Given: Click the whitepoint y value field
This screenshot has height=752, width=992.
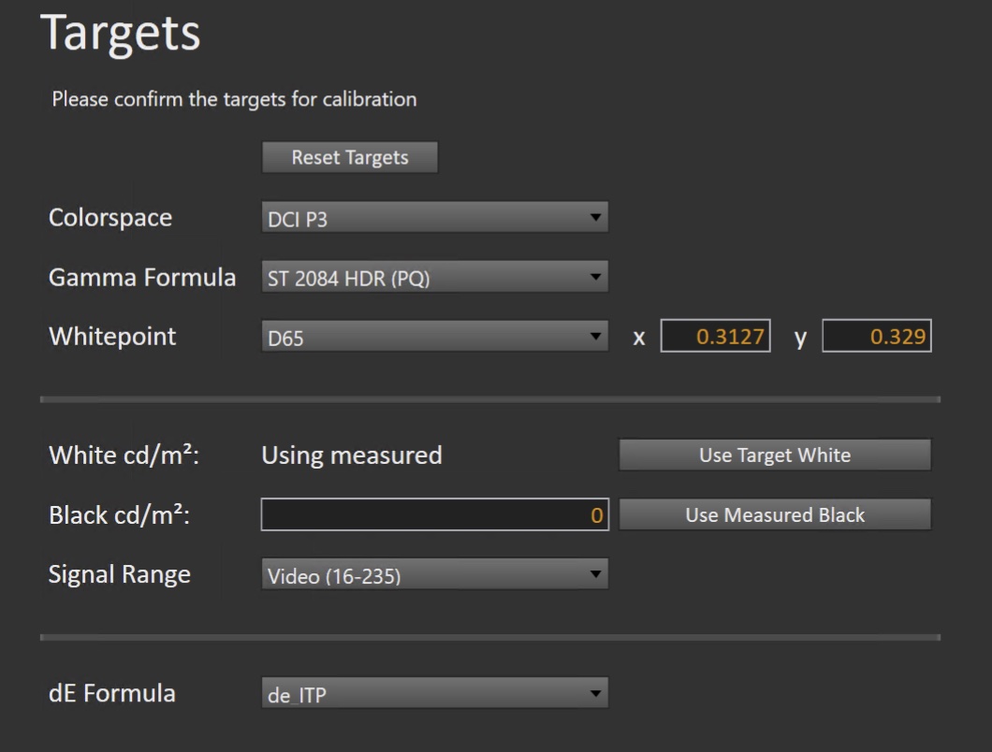Looking at the screenshot, I should point(877,337).
